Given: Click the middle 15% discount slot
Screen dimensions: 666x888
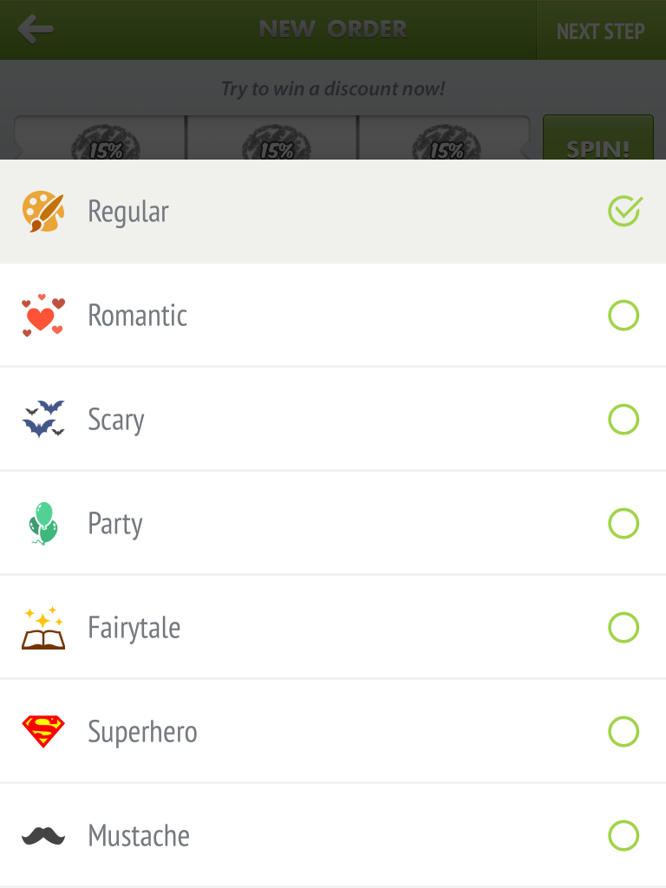Looking at the screenshot, I should (x=272, y=138).
